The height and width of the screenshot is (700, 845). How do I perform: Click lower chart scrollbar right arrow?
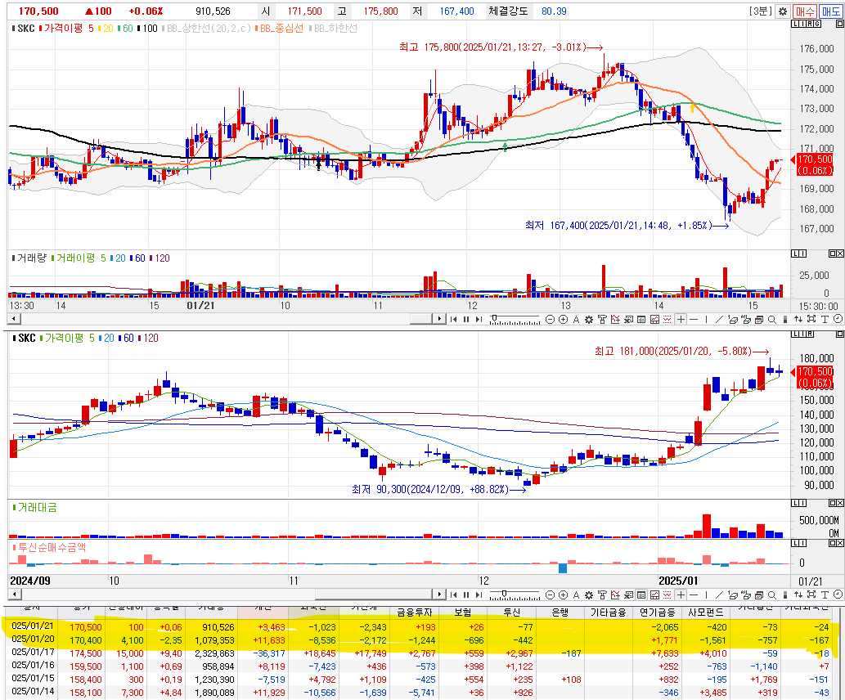[440, 595]
